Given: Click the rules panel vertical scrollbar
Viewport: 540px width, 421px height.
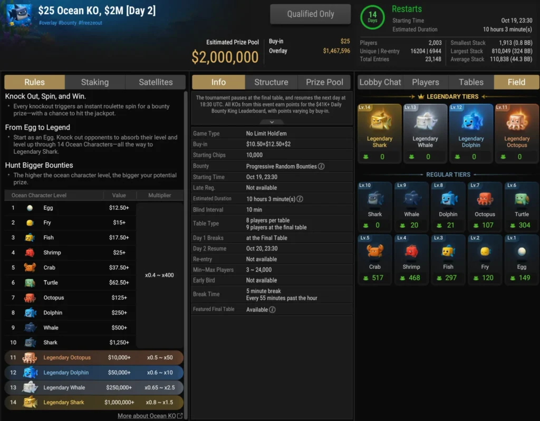Looking at the screenshot, I should coord(186,254).
